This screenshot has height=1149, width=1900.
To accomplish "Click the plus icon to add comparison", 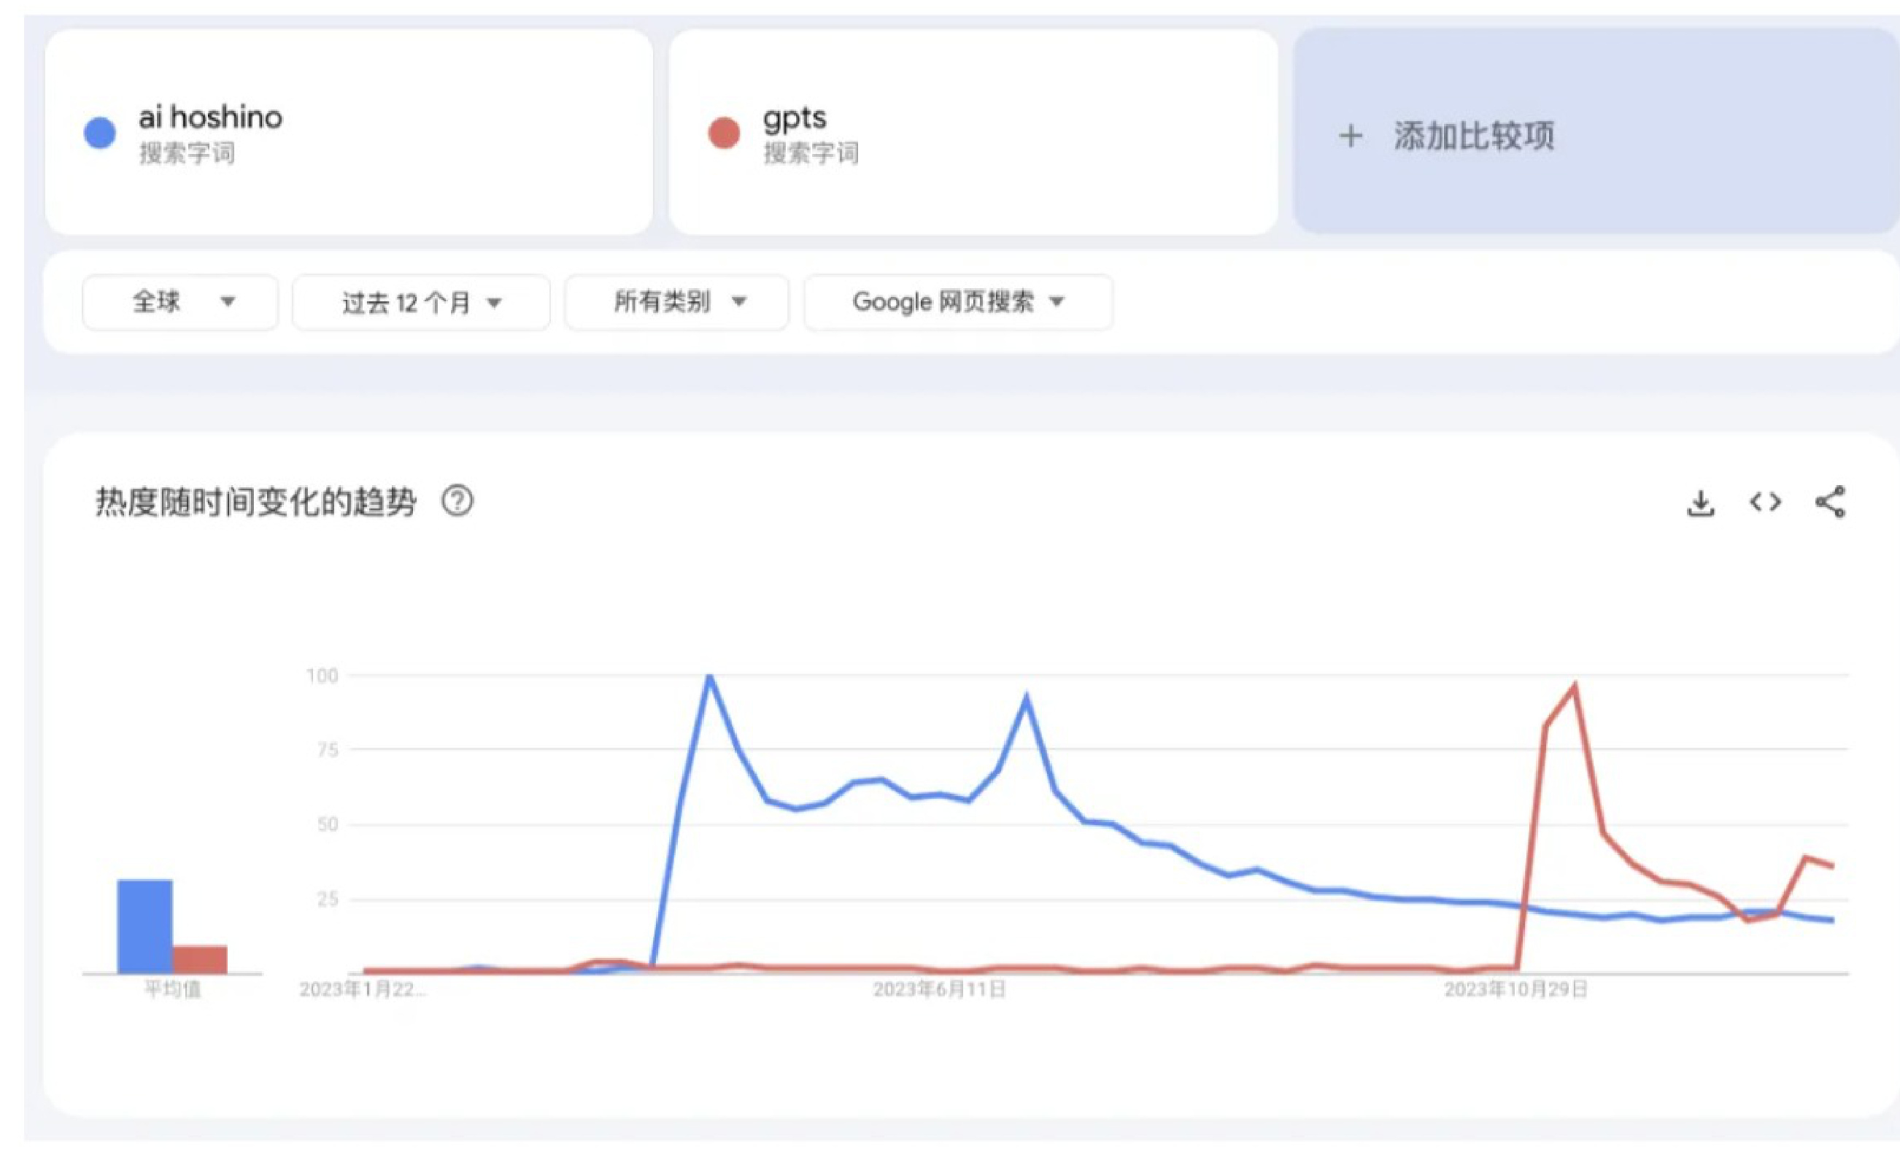I will (x=1350, y=136).
